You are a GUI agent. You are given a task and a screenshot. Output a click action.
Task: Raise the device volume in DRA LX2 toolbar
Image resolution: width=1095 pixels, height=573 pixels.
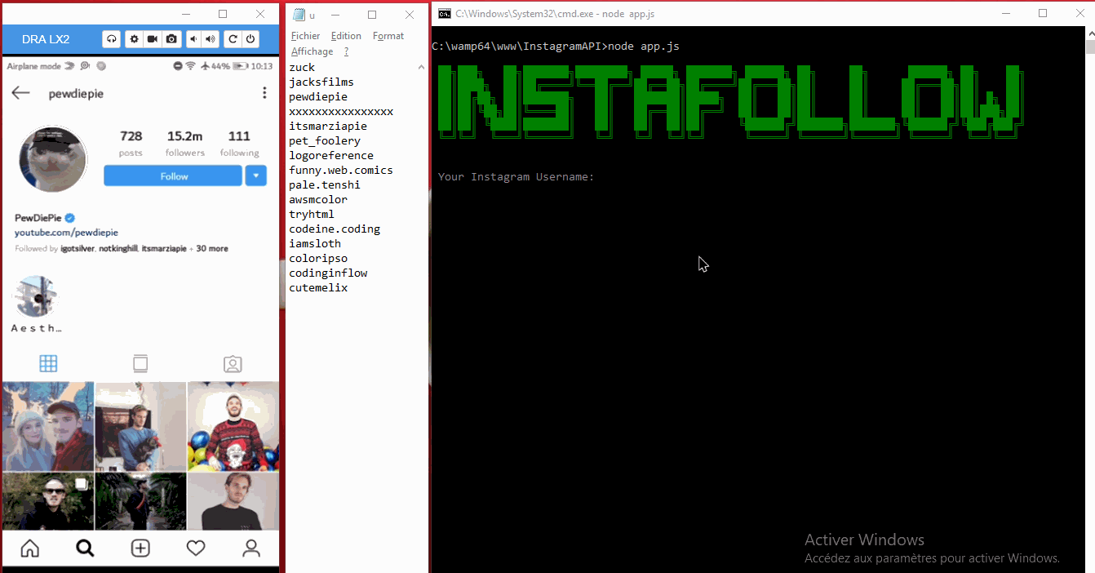coord(211,38)
